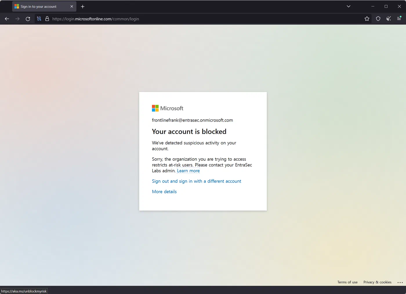Reload the current page
Viewport: 406px width, 294px height.
[28, 19]
